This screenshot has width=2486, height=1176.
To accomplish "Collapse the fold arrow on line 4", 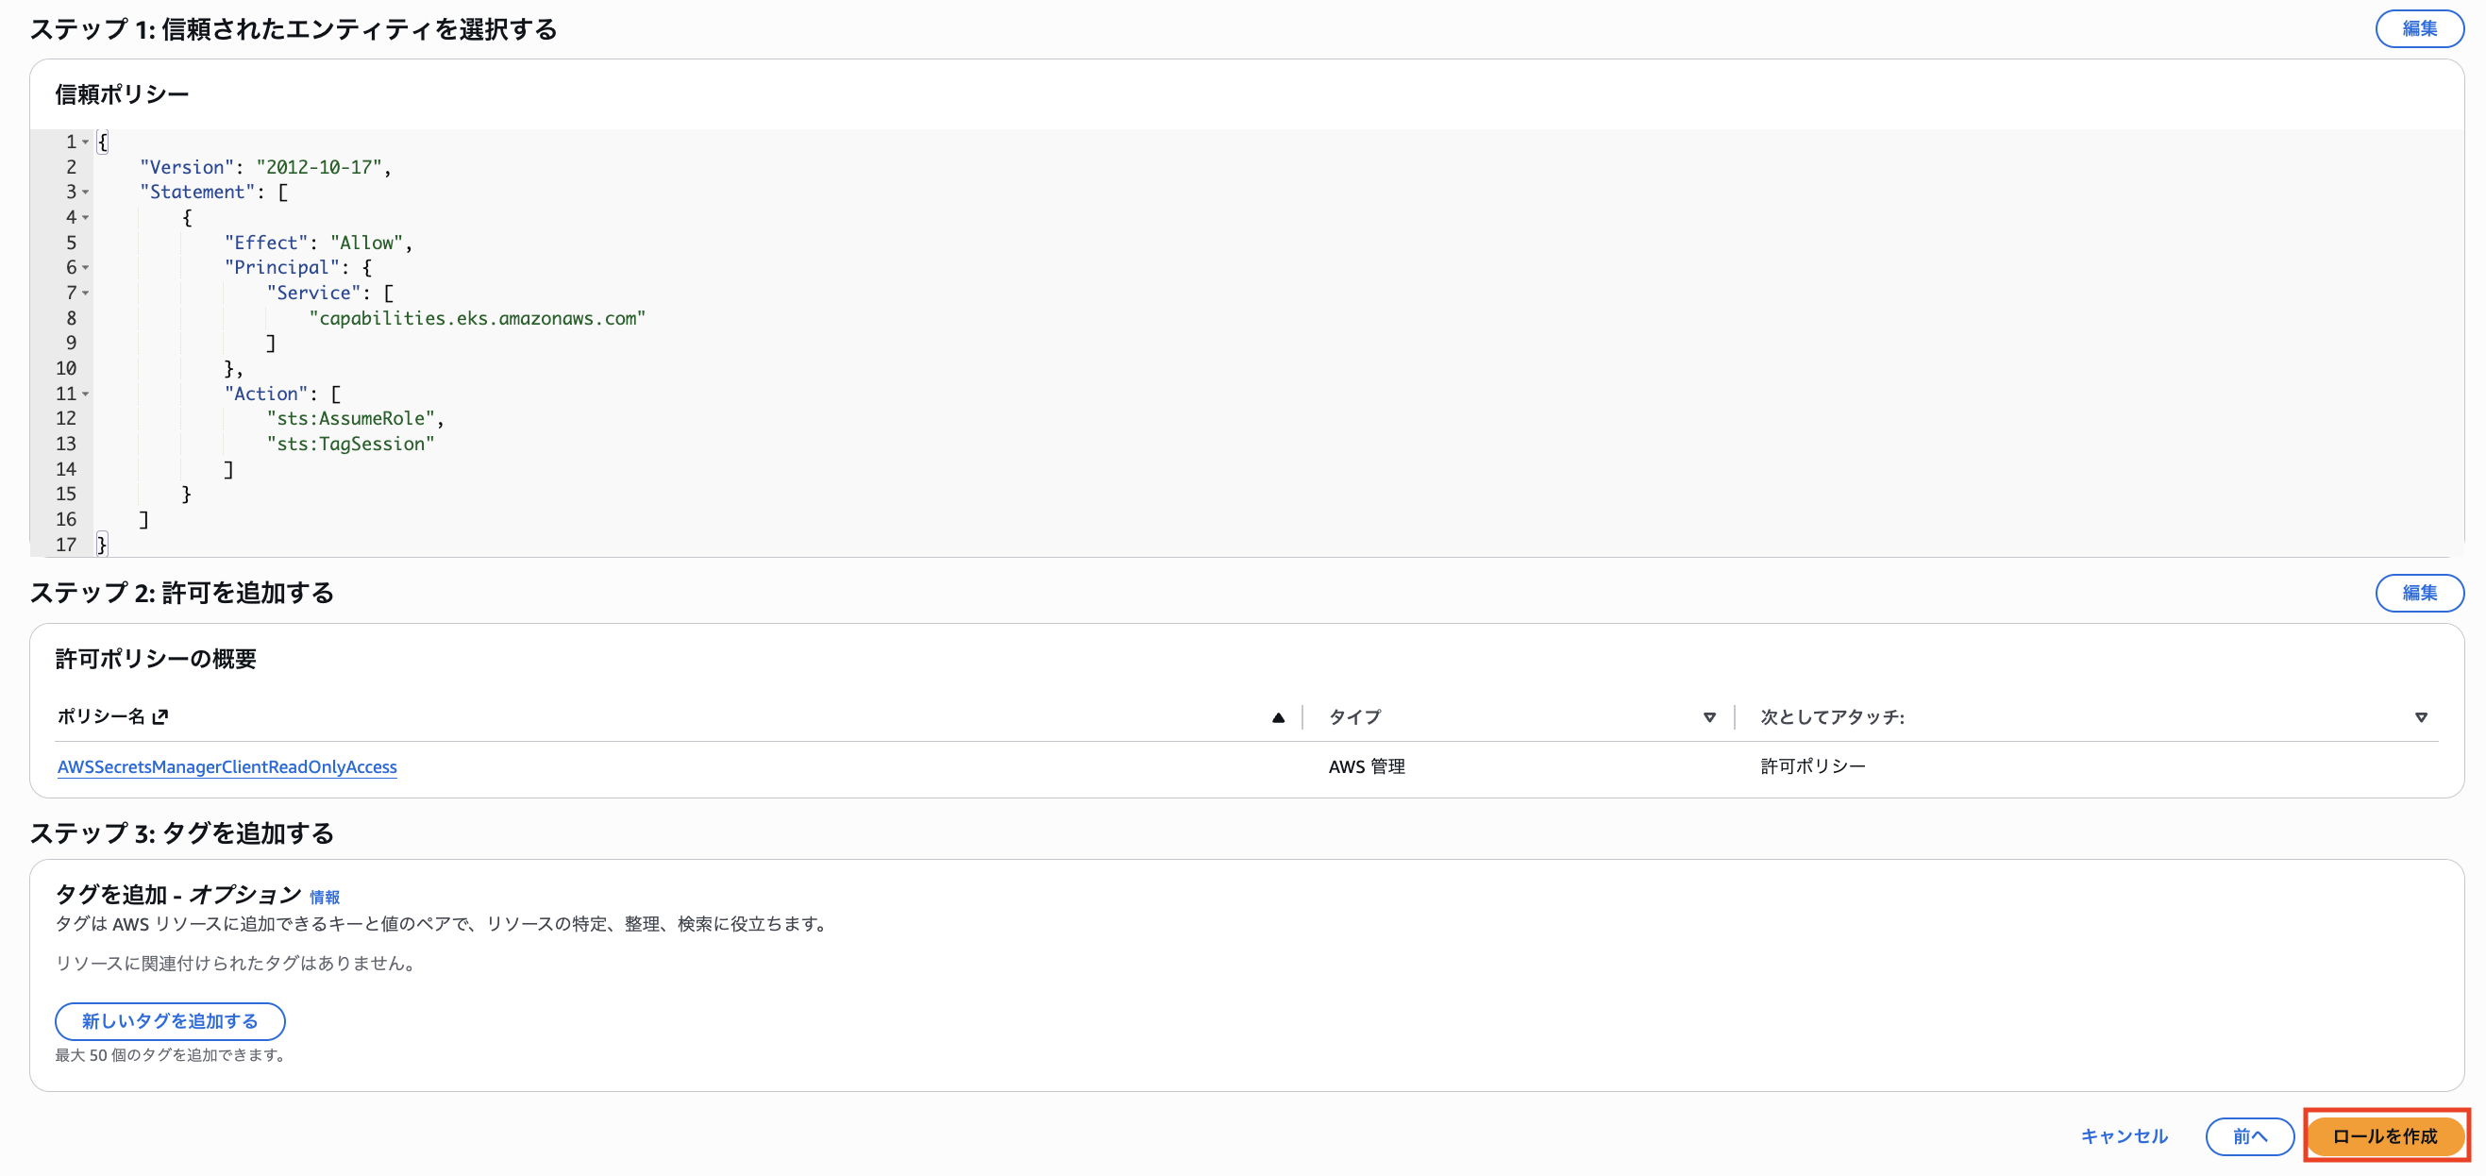I will click(x=86, y=217).
